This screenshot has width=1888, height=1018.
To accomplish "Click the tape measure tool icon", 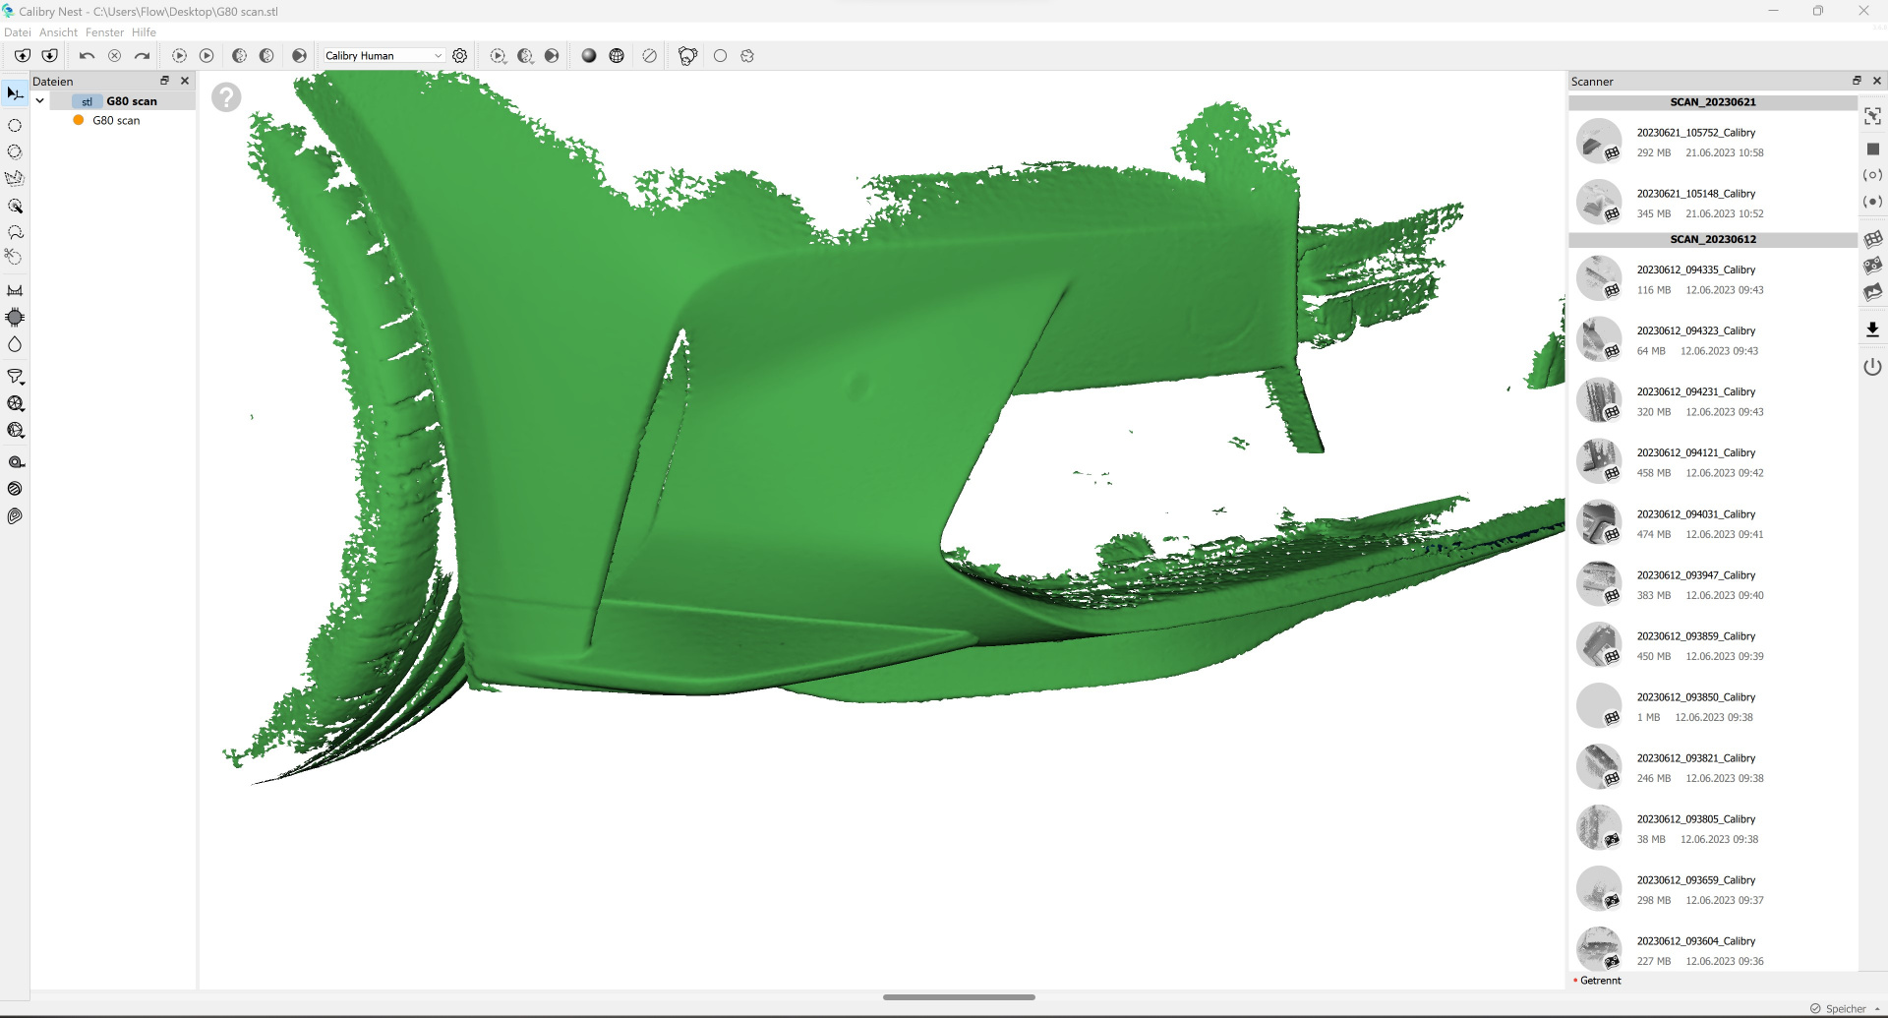I will click(16, 462).
